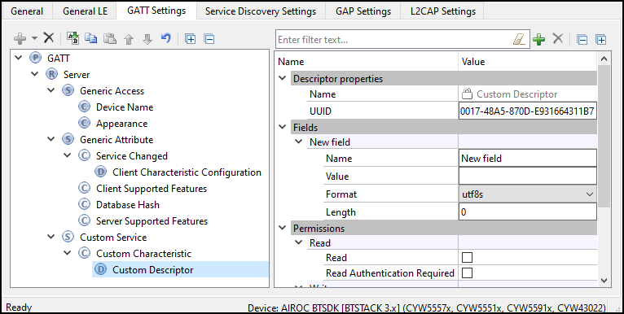Image resolution: width=624 pixels, height=314 pixels.
Task: Click the Length input field
Action: [x=527, y=212]
